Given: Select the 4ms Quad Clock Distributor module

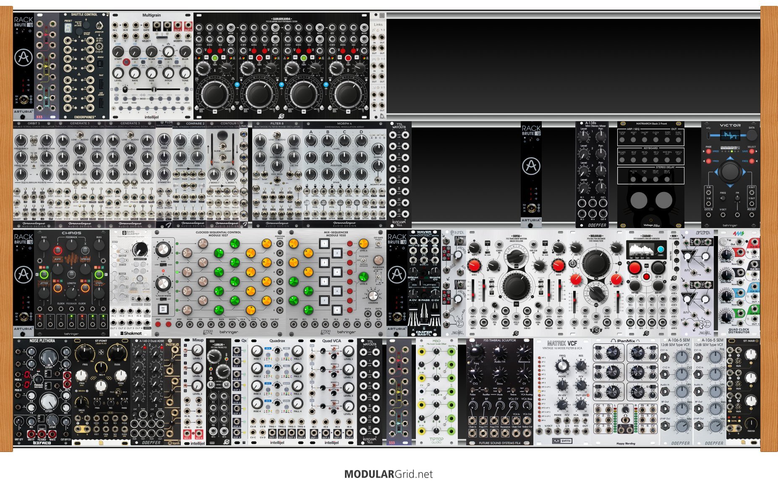Looking at the screenshot, I should click(x=739, y=283).
